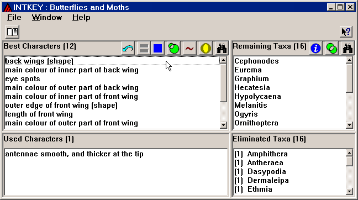Click Best Characters list scroll-up arrow

click(223, 60)
